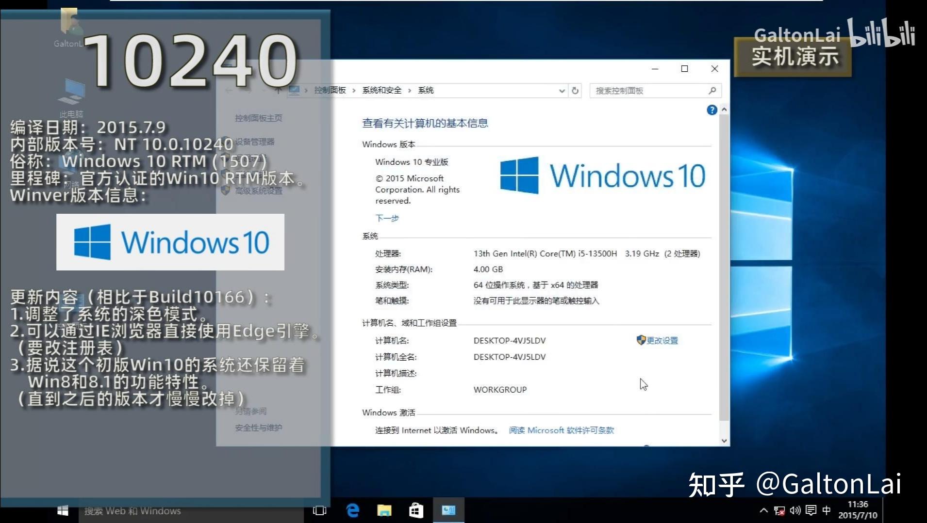Screen dimensions: 927x523
Task: Open the taskbar clock showing 11:36
Action: click(x=858, y=510)
